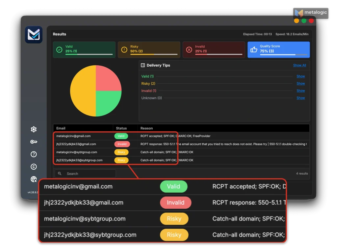337x251 pixels.
Task: Click the license key icon in sidebar
Action: click(34, 142)
